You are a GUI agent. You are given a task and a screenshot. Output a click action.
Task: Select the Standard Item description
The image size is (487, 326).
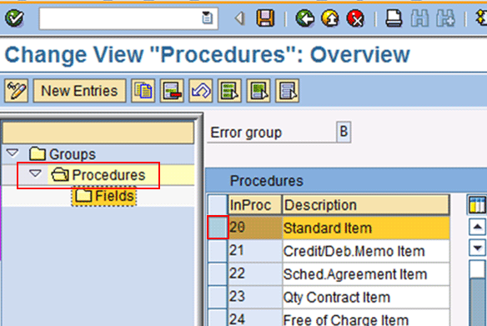(366, 228)
